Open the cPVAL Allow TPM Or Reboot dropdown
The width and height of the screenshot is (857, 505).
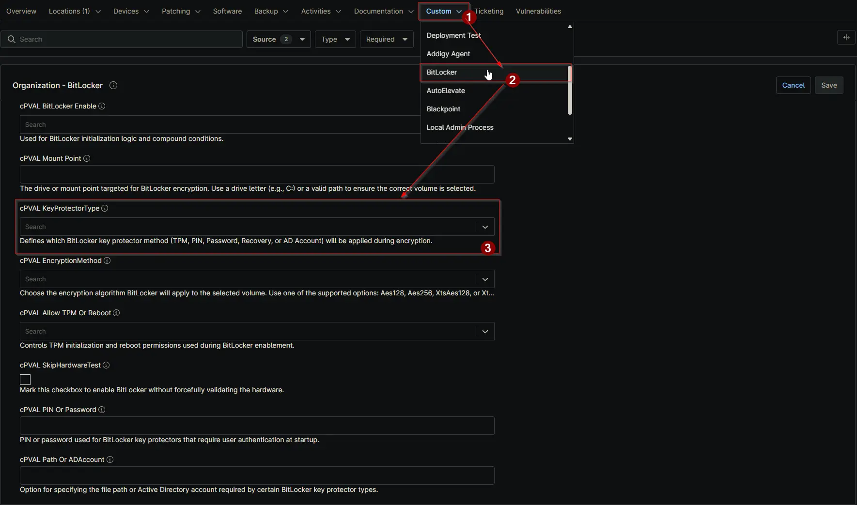[485, 331]
